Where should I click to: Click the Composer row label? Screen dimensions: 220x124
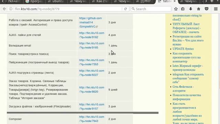click(x=15, y=119)
